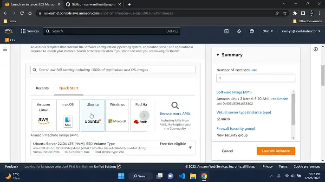Open Browse more AMIs link
Viewport: 325px width, 182px height.
(175, 113)
